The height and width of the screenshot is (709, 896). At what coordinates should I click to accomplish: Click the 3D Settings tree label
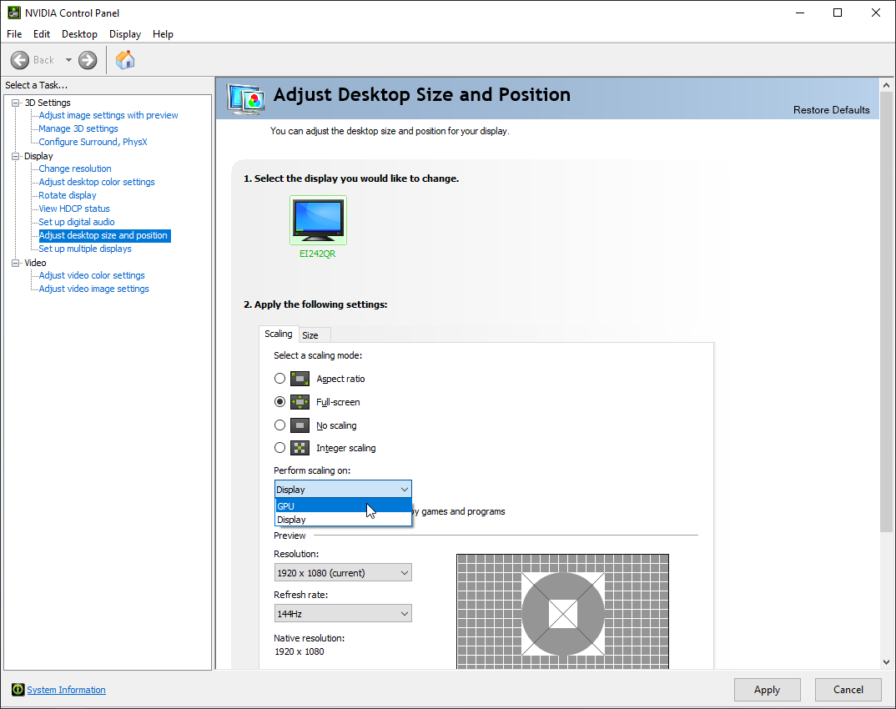click(48, 103)
